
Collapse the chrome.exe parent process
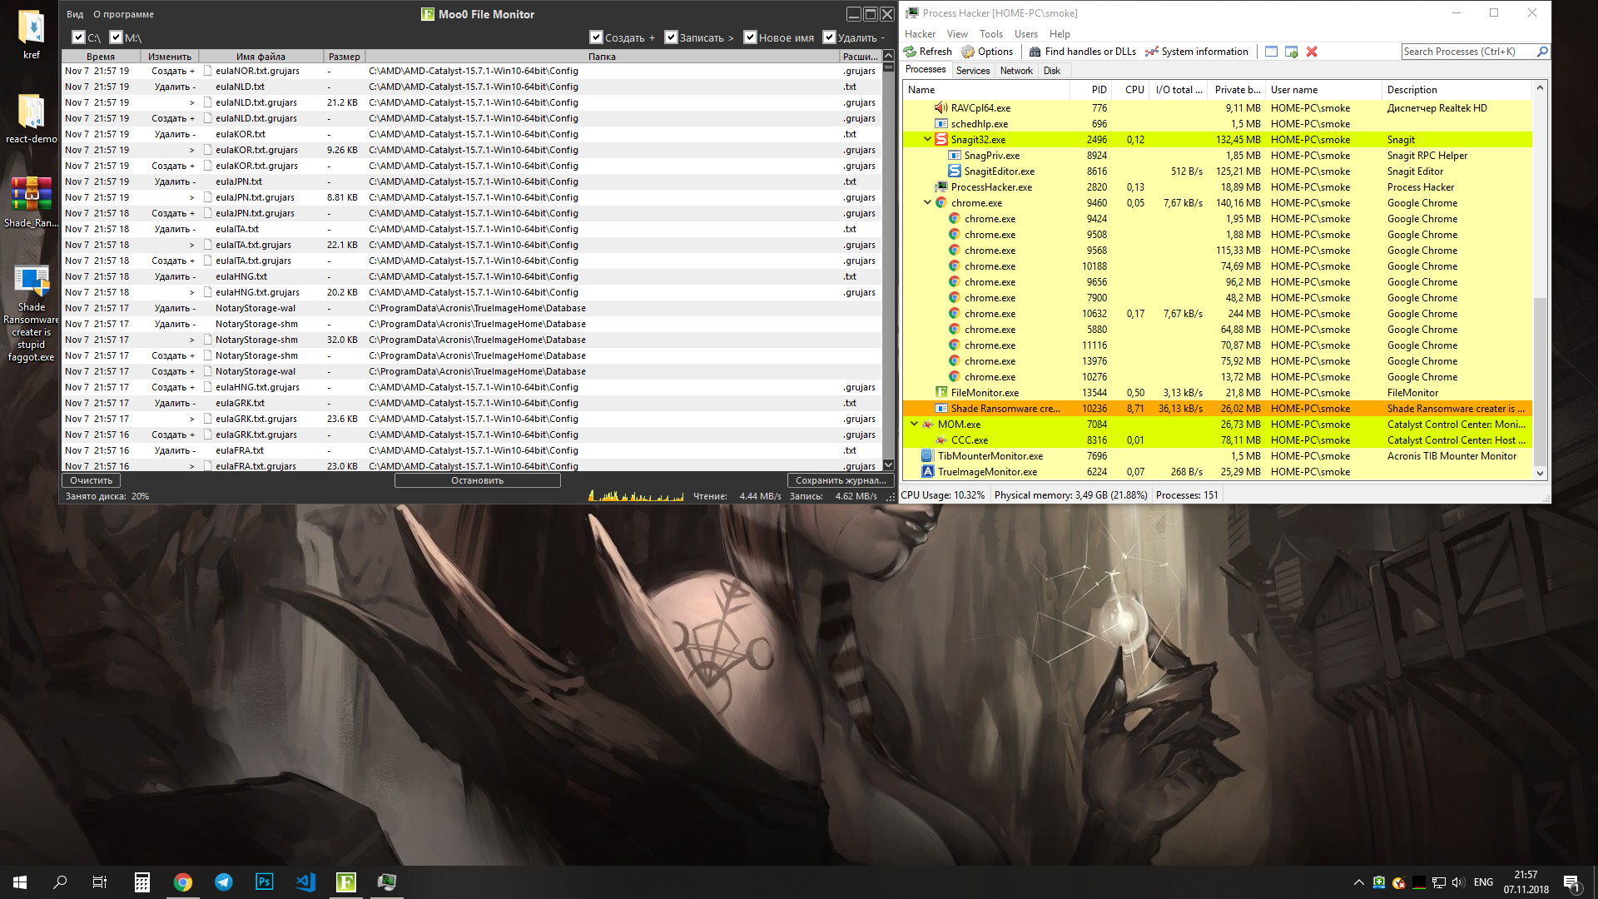click(927, 203)
